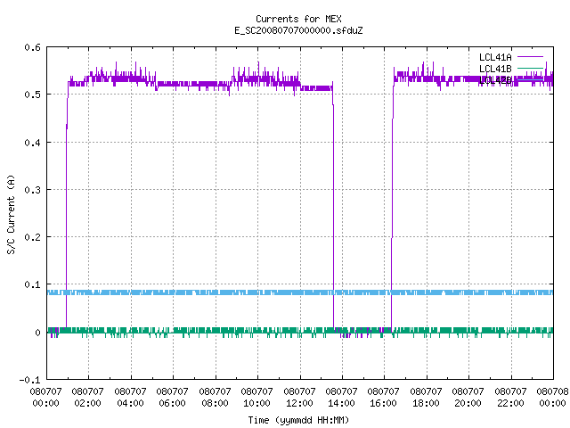Click the 080707 04:00 time tick label

point(131,397)
